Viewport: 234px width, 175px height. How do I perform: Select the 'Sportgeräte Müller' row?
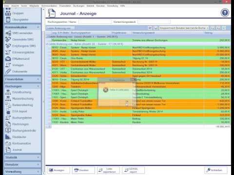click(141, 108)
